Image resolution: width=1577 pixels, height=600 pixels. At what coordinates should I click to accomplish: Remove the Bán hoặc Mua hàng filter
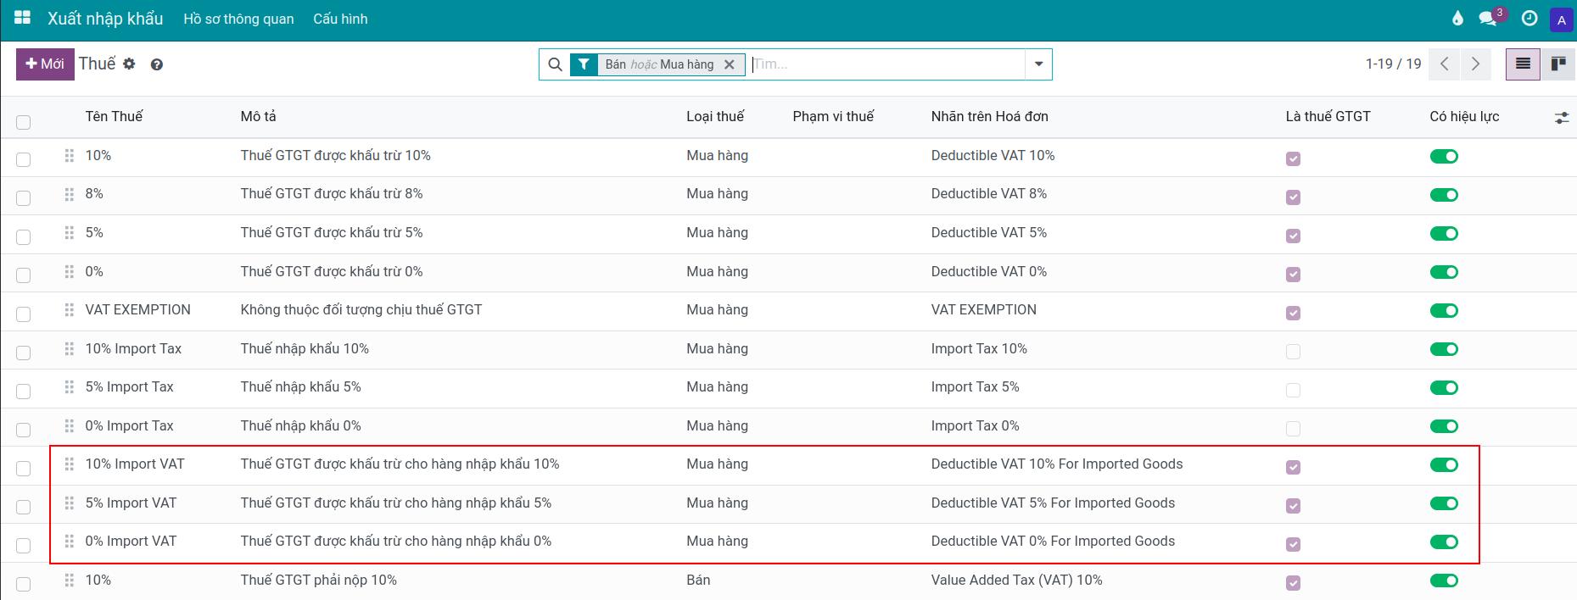coord(729,64)
